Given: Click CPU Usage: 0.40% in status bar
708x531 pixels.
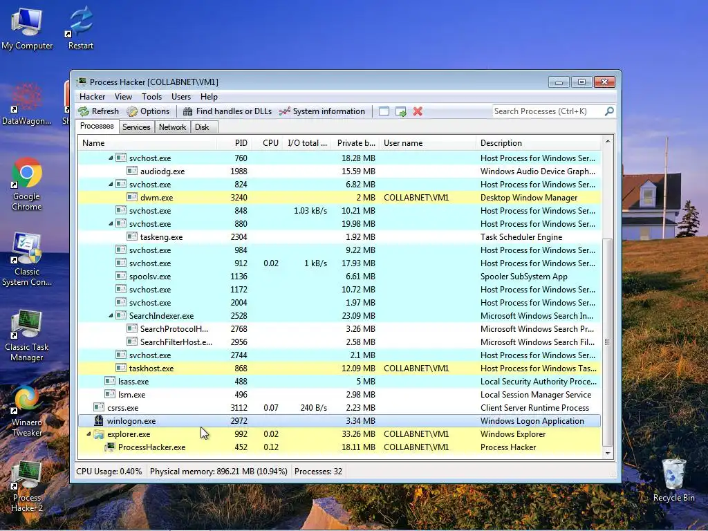Looking at the screenshot, I should click(x=109, y=472).
